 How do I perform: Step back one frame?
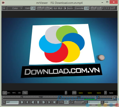[33, 102]
